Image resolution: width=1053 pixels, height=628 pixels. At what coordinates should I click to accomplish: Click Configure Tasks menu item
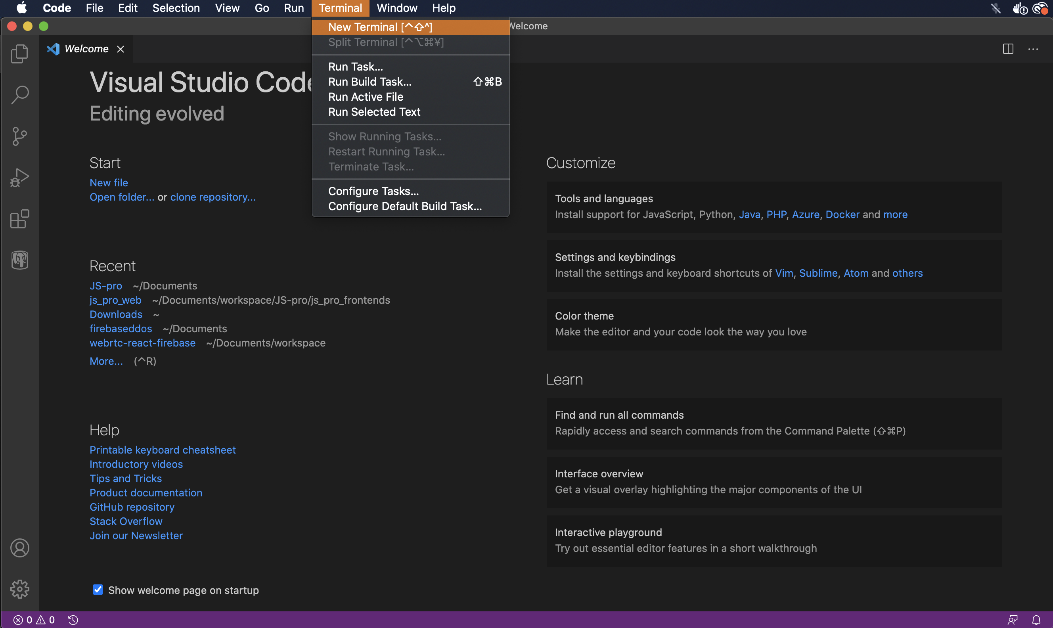coord(373,191)
